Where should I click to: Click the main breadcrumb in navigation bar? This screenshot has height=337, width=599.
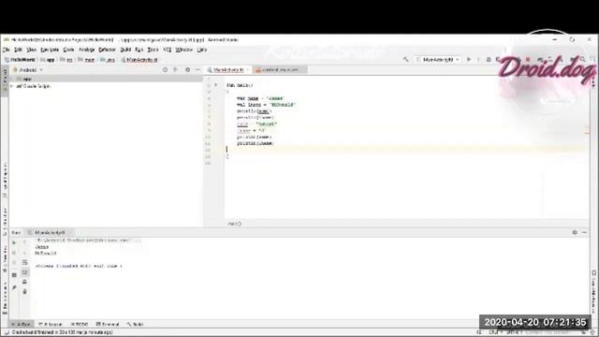(86, 60)
